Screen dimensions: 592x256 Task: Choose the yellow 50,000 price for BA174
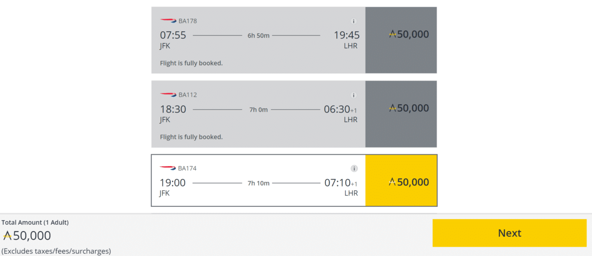401,180
